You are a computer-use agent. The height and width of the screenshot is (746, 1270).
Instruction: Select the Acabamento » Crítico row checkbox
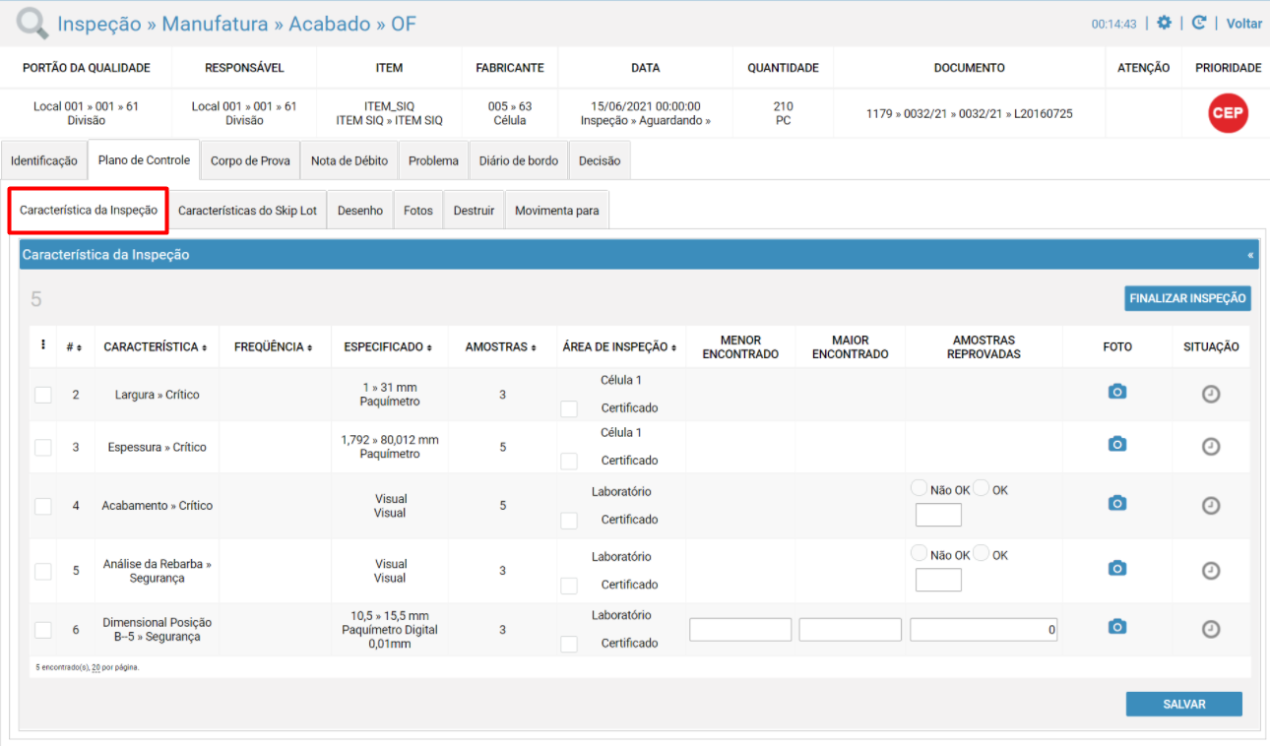pos(42,506)
